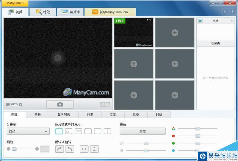Click the contrast half-circle icon

122,151
